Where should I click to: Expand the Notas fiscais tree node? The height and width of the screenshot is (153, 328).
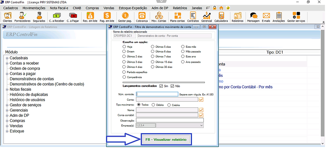pos(7,89)
